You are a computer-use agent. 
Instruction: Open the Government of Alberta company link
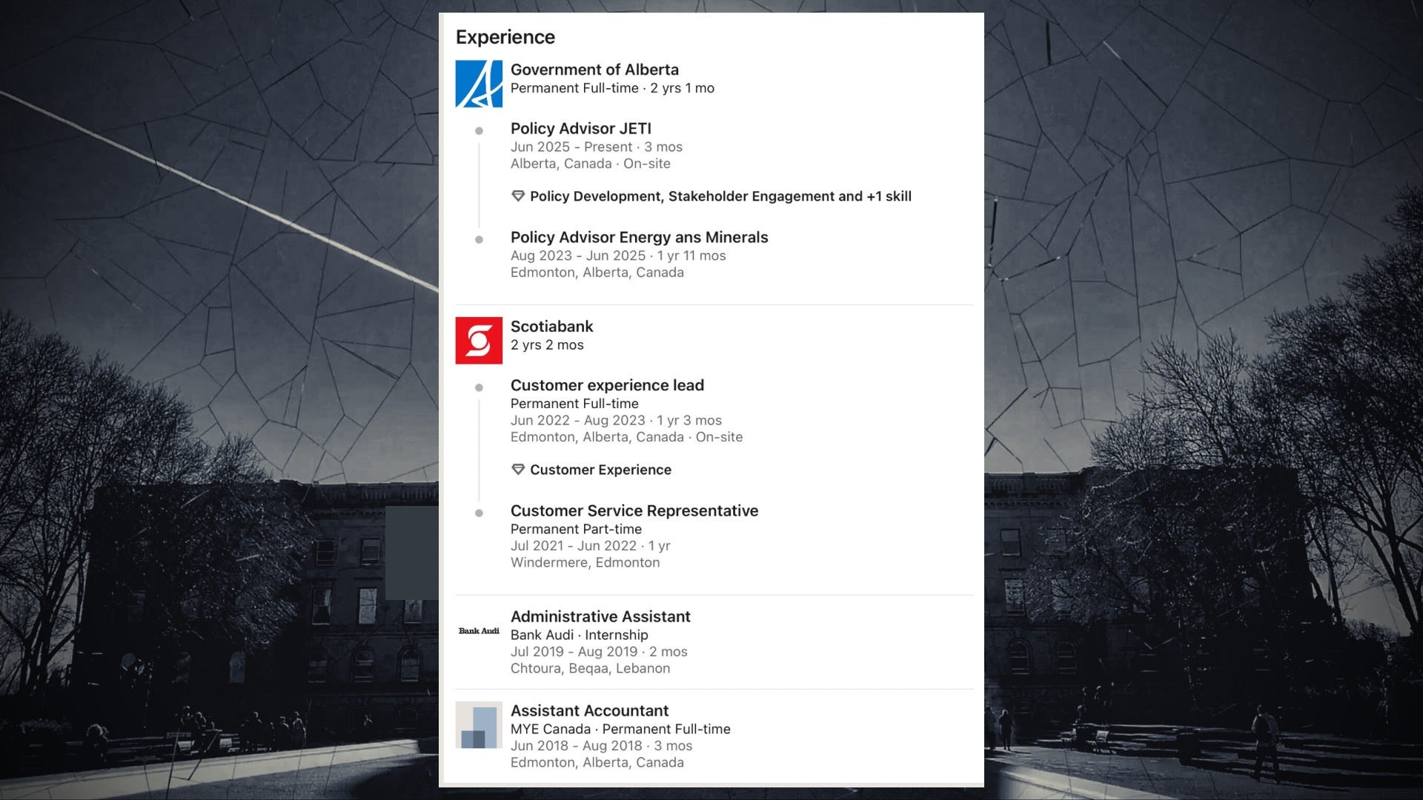tap(594, 70)
